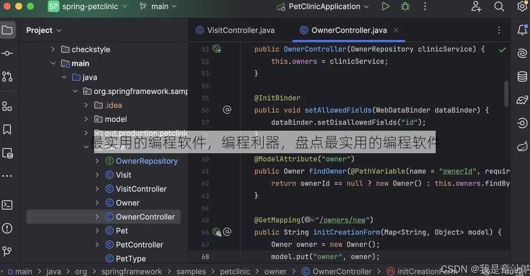530x276 pixels.
Task: Open the Database tool window icon
Action: pyautogui.click(x=522, y=77)
